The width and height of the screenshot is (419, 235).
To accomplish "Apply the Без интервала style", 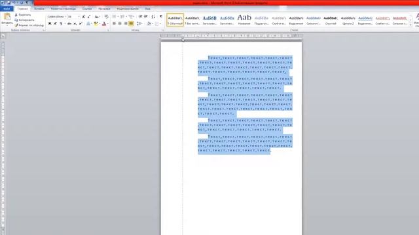I will pos(192,20).
